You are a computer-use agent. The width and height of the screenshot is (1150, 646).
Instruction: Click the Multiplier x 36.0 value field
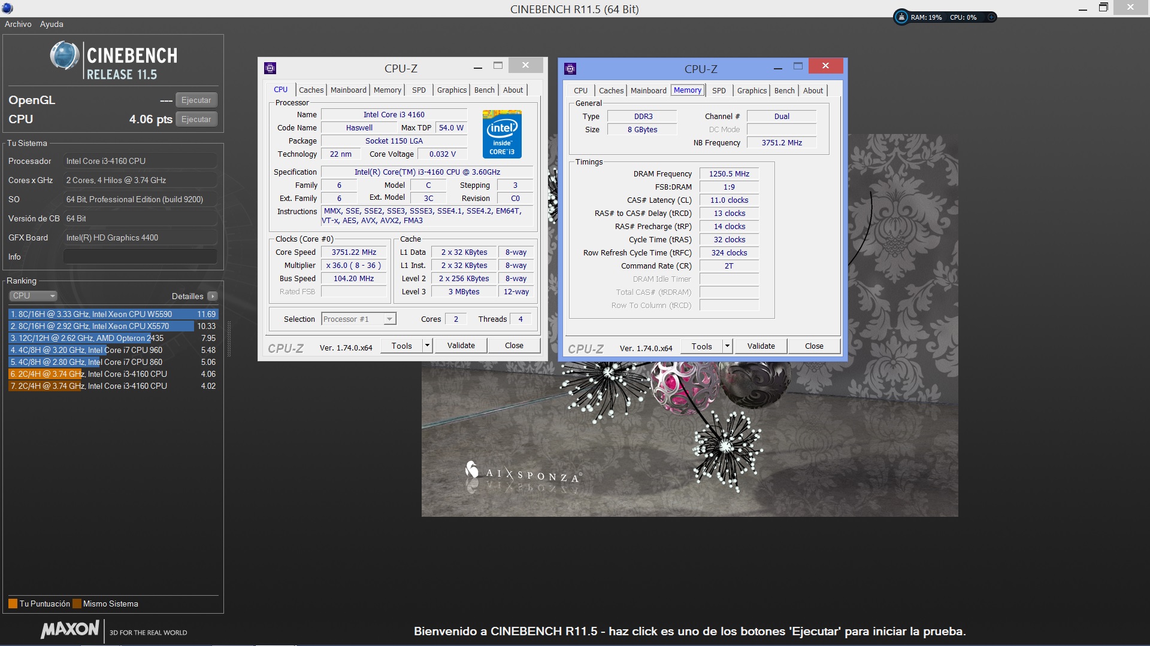tap(354, 266)
